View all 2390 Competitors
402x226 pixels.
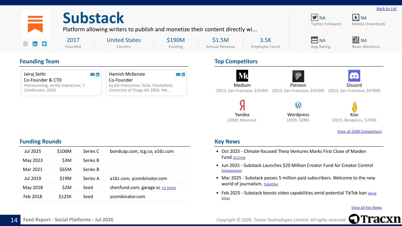[360, 132]
